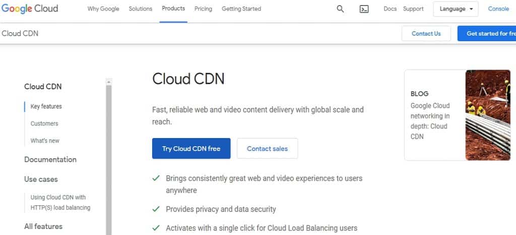This screenshot has width=516, height=235.
Task: Open the blog card construction photo
Action: 488,115
